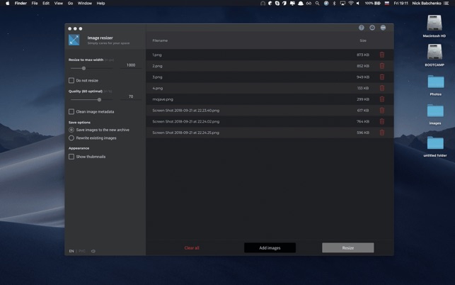Image resolution: width=455 pixels, height=285 pixels.
Task: Open help via the question mark icon
Action: coord(362,28)
